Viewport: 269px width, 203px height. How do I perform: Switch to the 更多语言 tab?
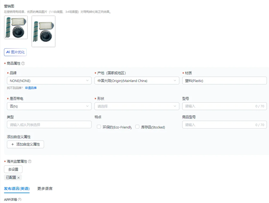click(45, 189)
